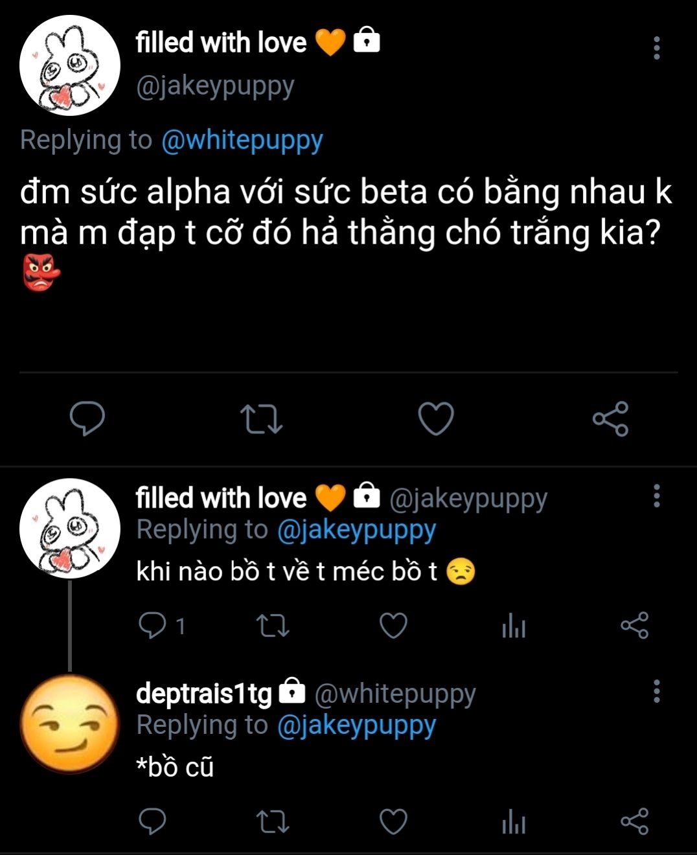View analytics of '*bồ cũ' tweet
Screen dimensions: 697x855
click(x=514, y=821)
